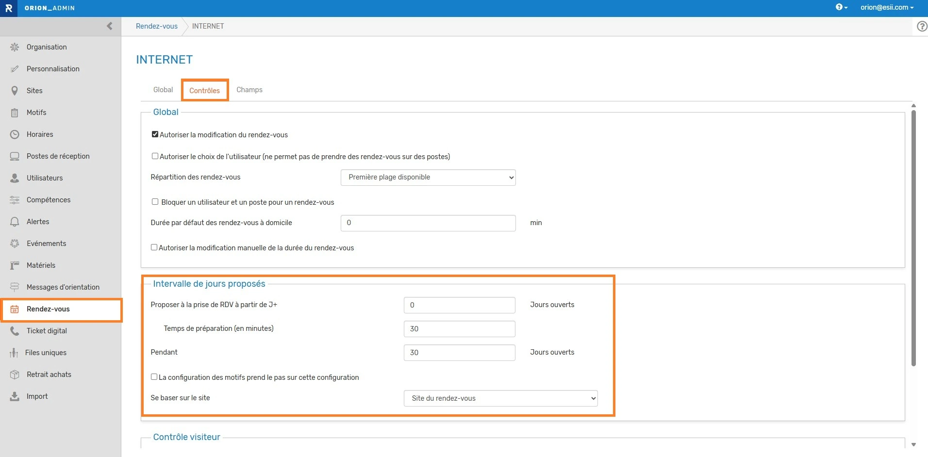Viewport: 928px width, 457px height.
Task: Click the Horaires clock icon
Action: click(x=15, y=134)
